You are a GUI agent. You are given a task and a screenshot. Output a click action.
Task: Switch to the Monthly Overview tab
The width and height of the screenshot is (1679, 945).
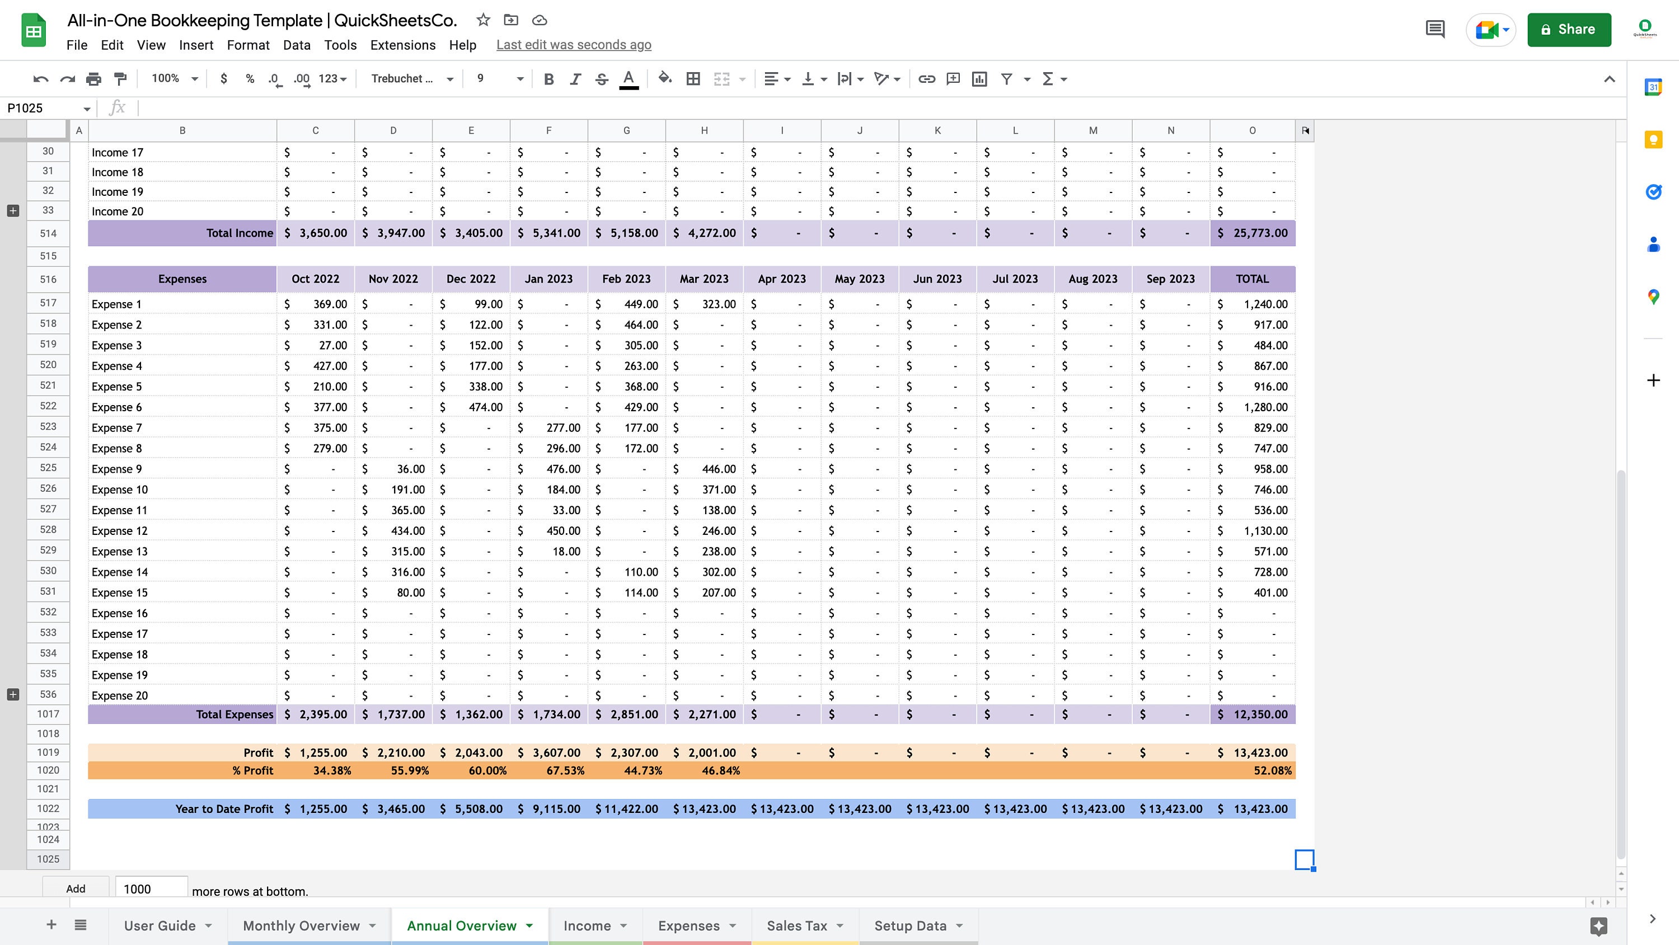tap(309, 925)
